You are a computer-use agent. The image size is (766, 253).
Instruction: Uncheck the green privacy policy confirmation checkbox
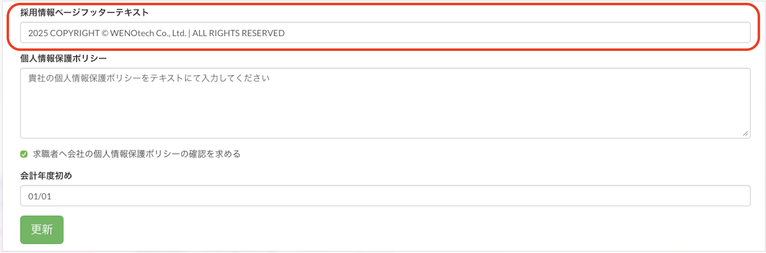click(x=24, y=154)
